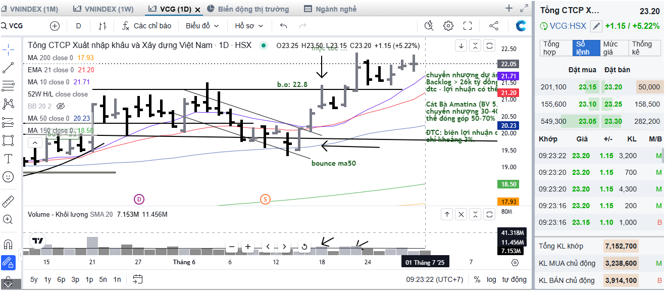Reset the chart view

coord(304,247)
